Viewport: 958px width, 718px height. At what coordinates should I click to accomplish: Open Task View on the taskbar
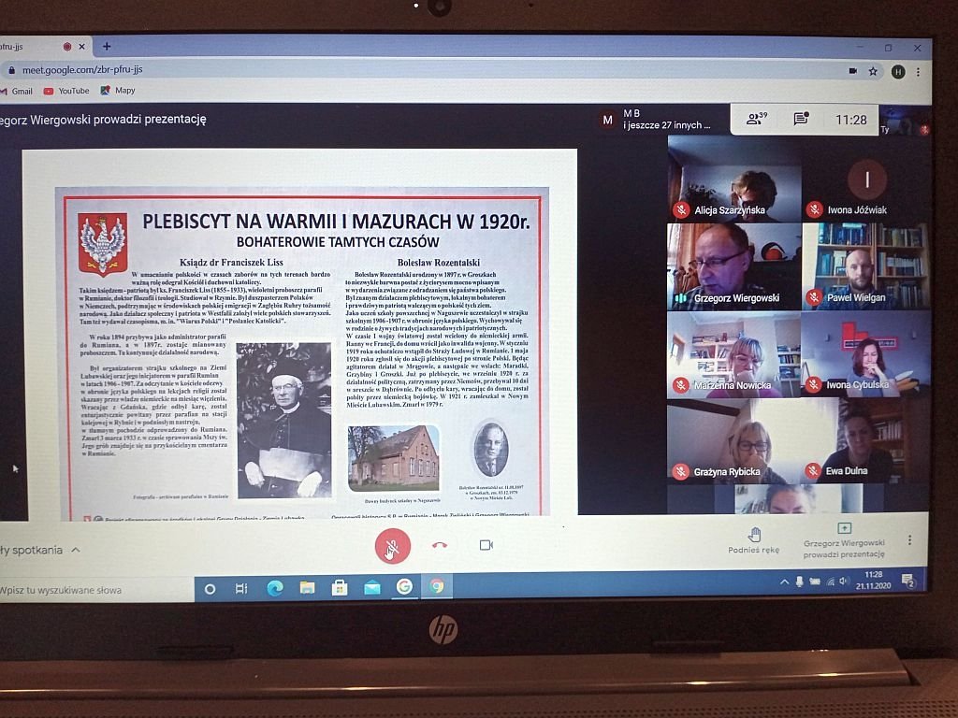click(x=241, y=589)
